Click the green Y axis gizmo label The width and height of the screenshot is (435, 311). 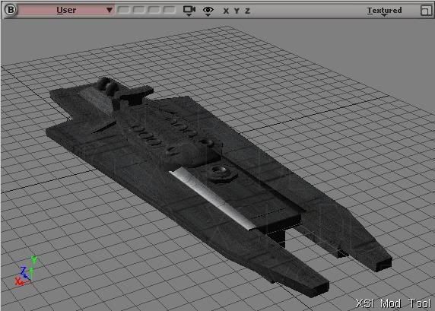tap(34, 259)
